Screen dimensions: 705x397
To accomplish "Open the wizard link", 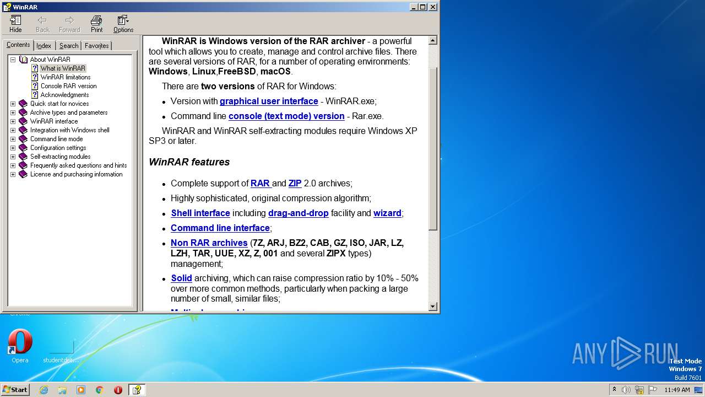I will point(387,213).
